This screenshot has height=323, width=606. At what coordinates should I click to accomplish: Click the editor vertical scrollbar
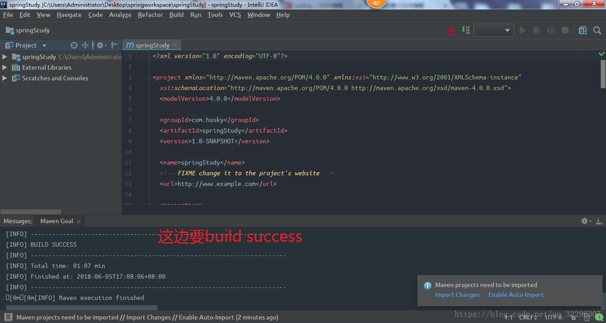tap(603, 74)
